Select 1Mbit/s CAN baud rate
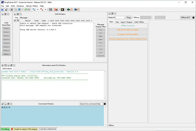Viewport: 196px width, 131px height. click(6, 54)
